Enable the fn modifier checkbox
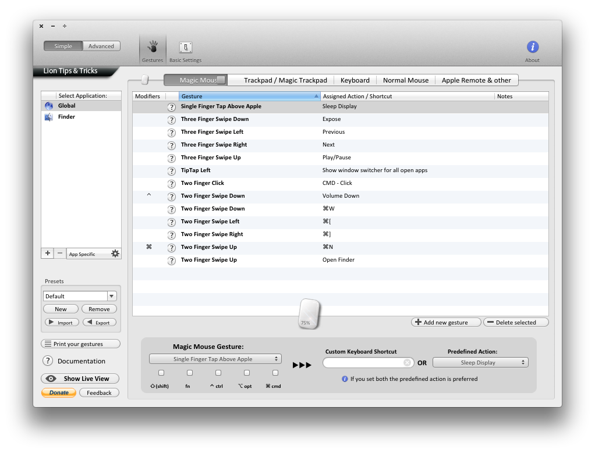This screenshot has width=595, height=453. (190, 373)
